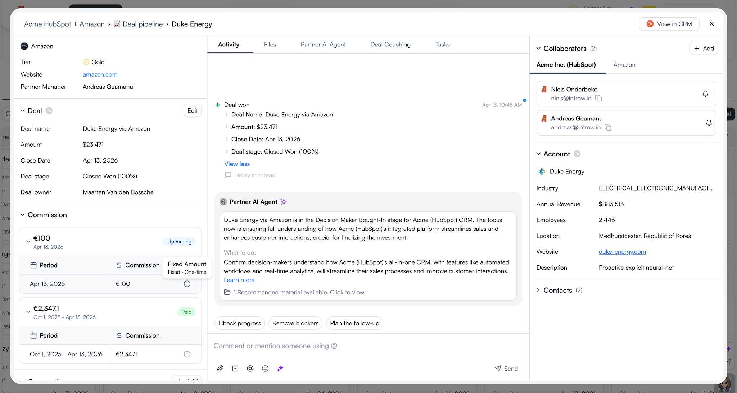Click the mention @ icon in composer
The width and height of the screenshot is (737, 393).
pos(250,369)
